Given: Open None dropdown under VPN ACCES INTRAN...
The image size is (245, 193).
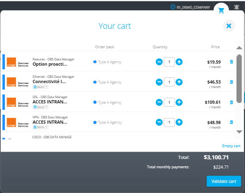Looking at the screenshot, I should coord(41,127).
